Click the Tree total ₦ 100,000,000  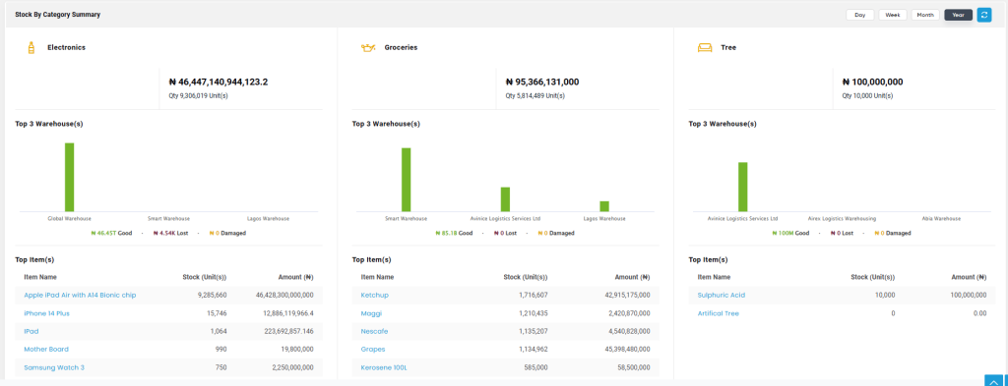[x=872, y=83]
